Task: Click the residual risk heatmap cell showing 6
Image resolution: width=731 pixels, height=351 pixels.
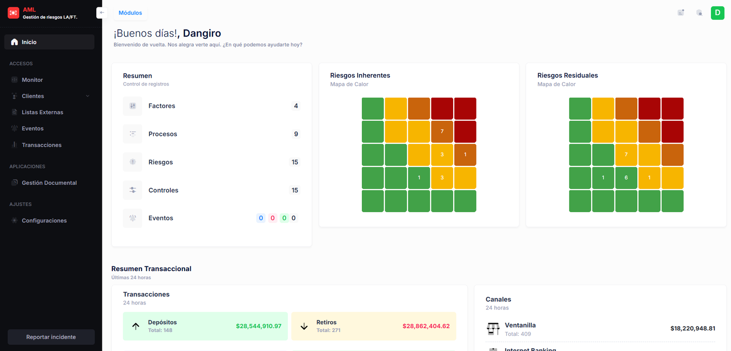Action: [626, 178]
